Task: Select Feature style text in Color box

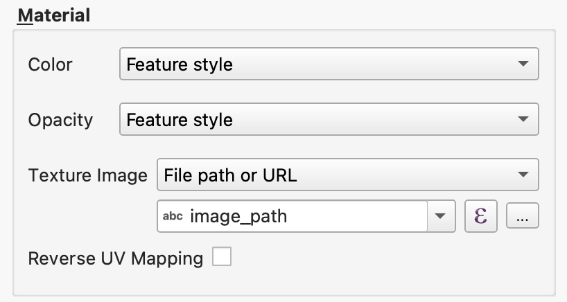Action: tap(180, 65)
